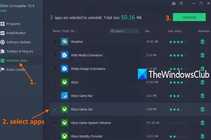Click the 10.32 MB size value
211x140 pixels.
point(152,136)
